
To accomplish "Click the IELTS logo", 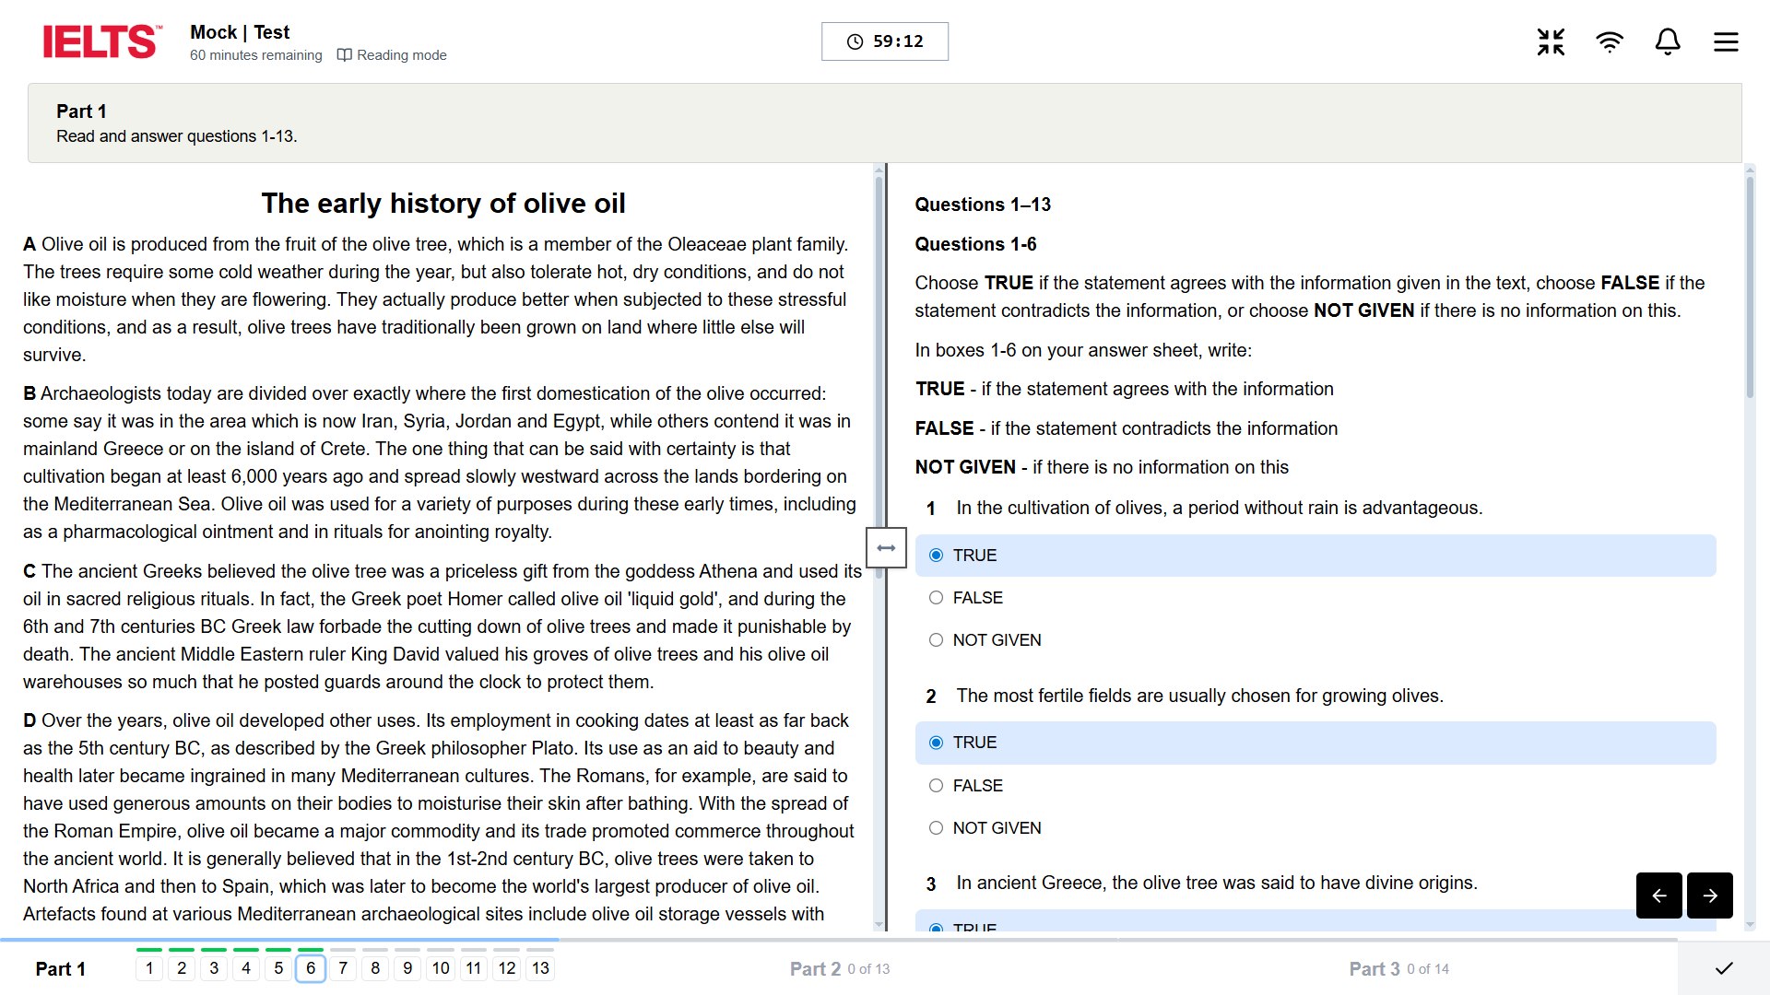I will click(x=102, y=41).
